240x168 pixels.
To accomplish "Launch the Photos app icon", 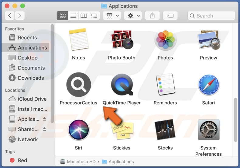I will pos(165,39).
